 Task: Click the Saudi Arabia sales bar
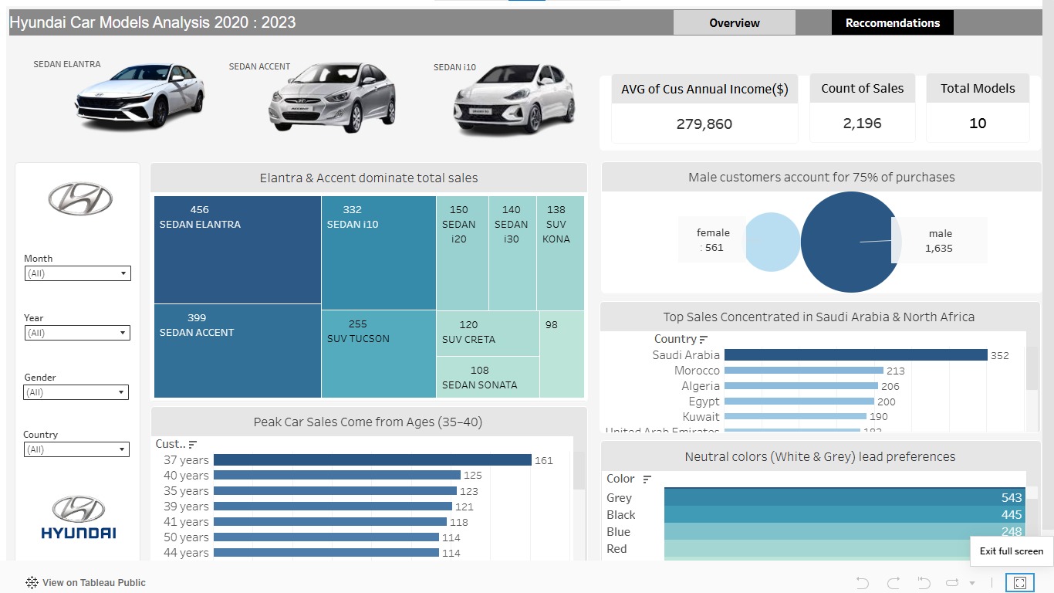coord(856,355)
